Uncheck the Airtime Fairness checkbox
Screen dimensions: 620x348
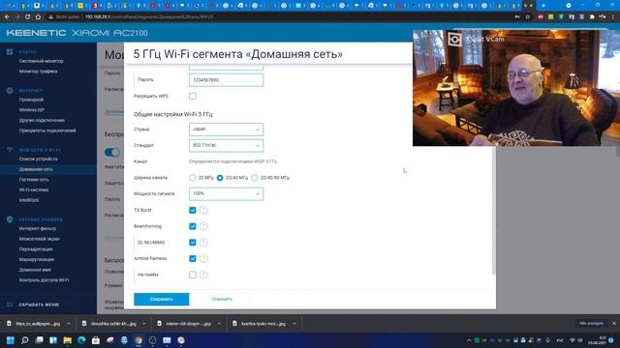(193, 258)
